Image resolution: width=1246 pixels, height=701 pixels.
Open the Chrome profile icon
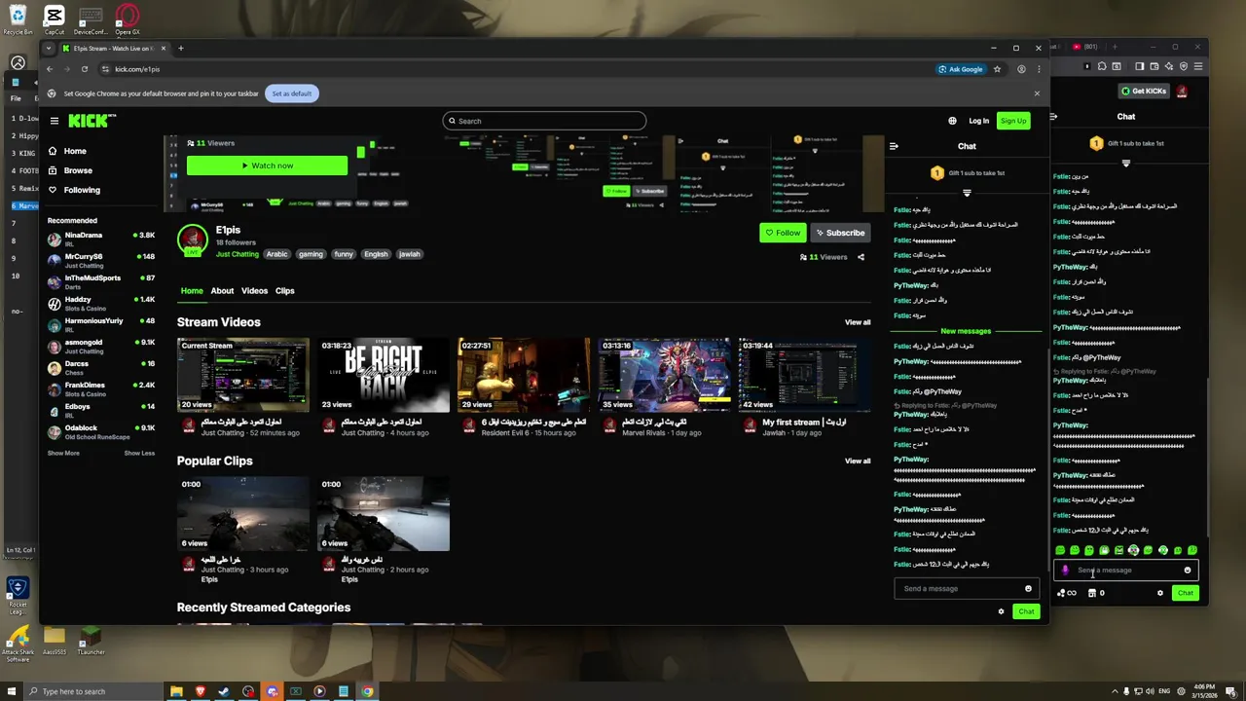[1021, 69]
